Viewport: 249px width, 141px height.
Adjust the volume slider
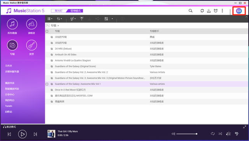tap(187, 134)
